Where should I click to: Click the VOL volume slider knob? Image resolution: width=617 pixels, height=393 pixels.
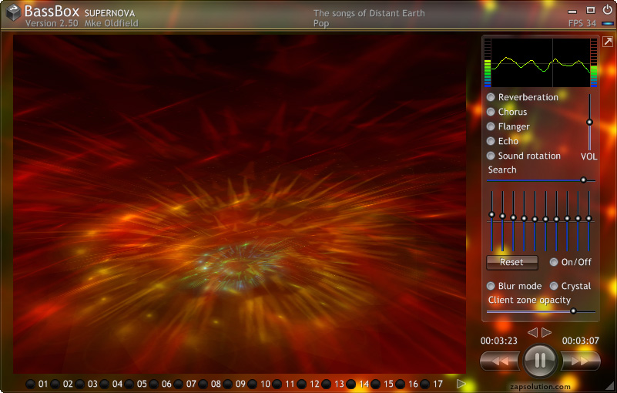(589, 122)
